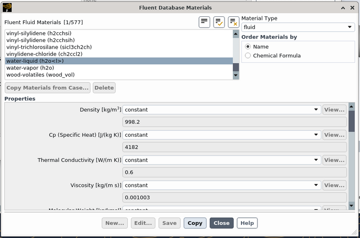This screenshot has width=360, height=238.
Task: Roll up the dialog with the caret icon
Action: coord(343,8)
